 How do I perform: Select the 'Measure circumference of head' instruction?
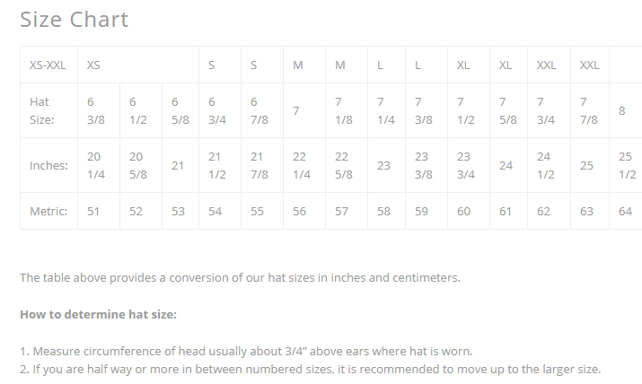tap(245, 351)
